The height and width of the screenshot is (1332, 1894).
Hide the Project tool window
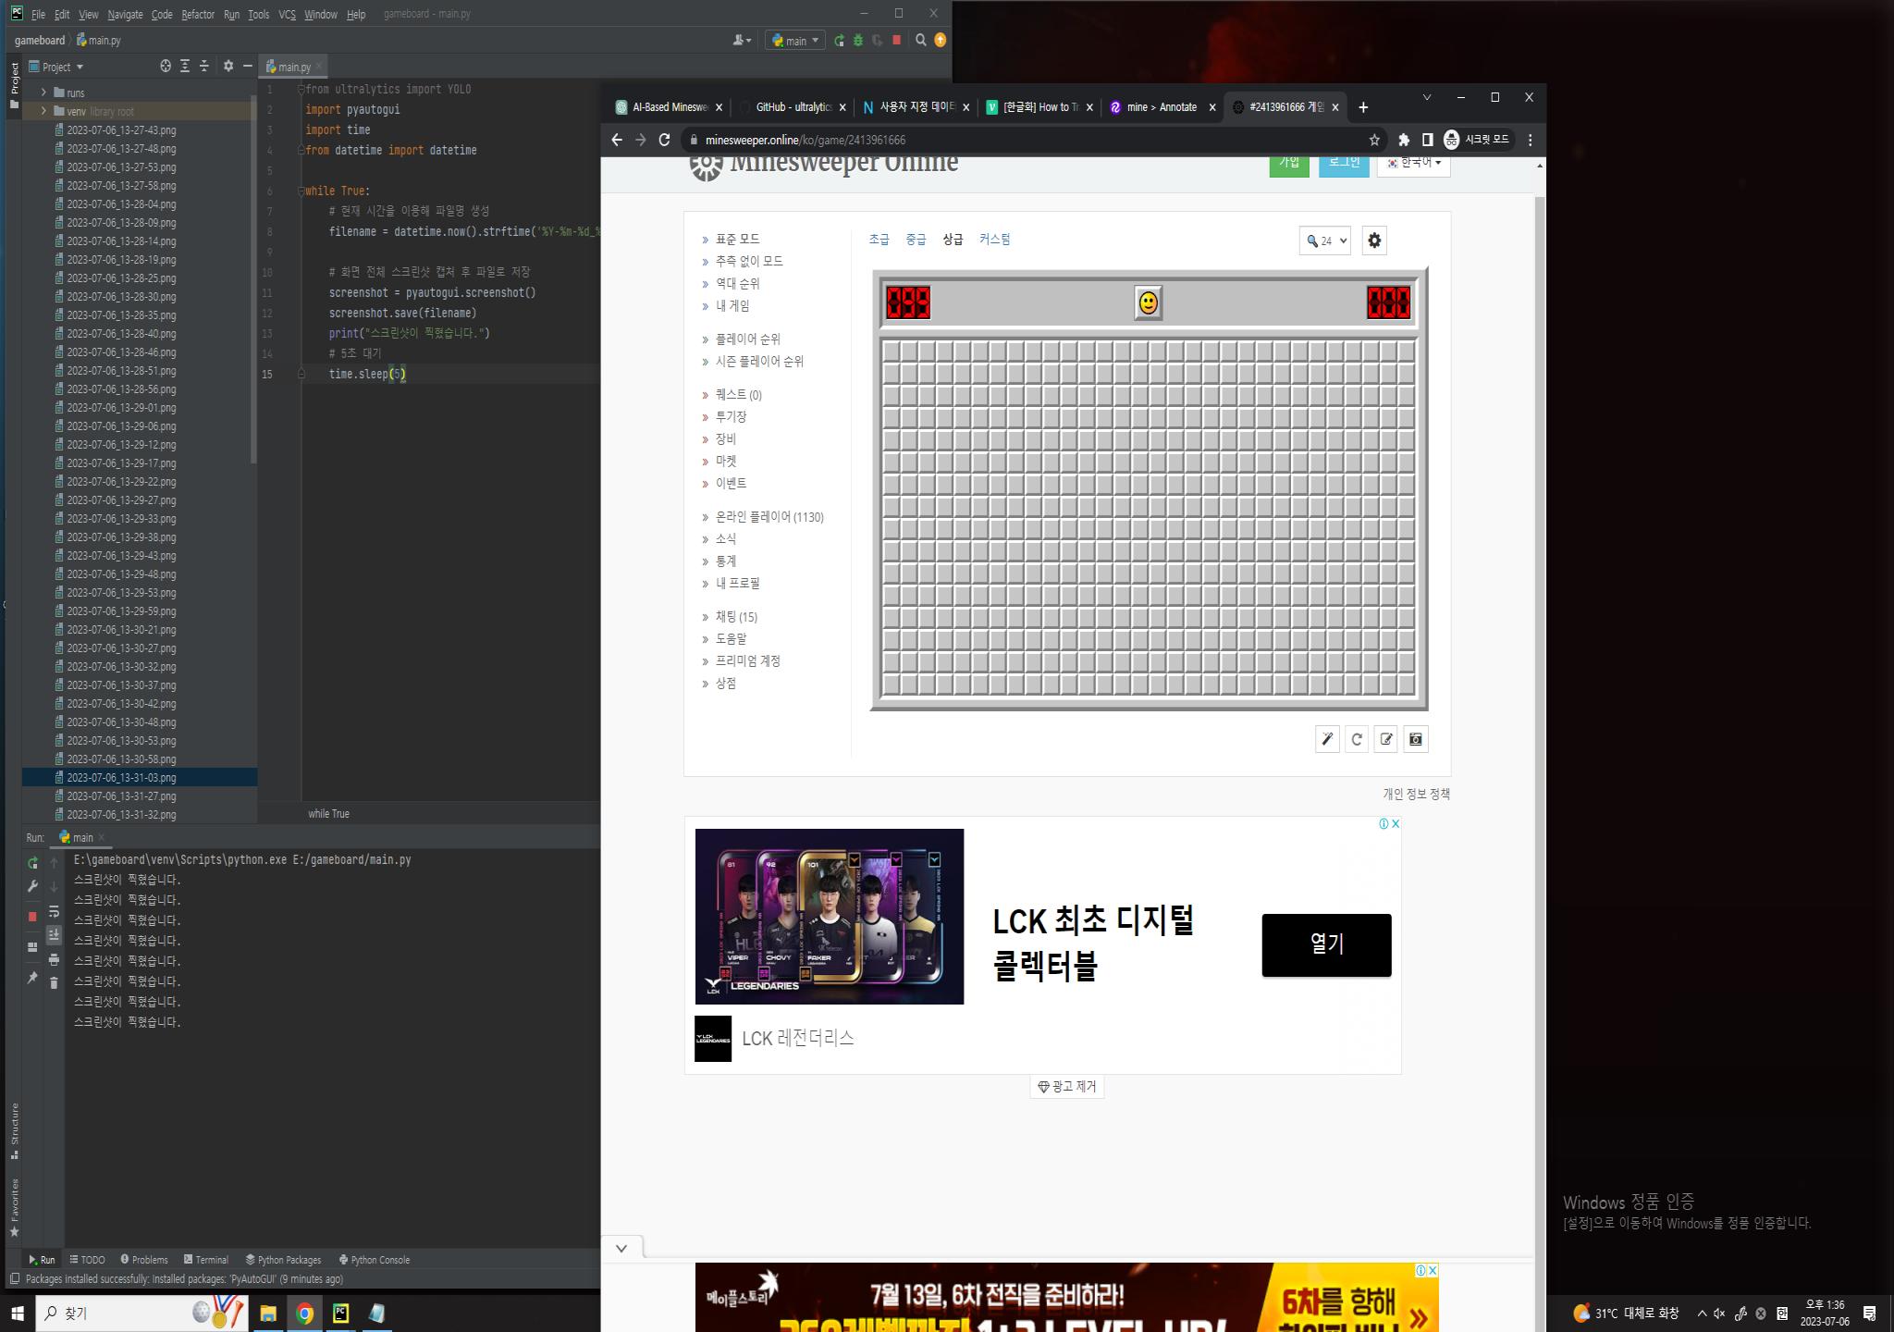click(x=247, y=66)
